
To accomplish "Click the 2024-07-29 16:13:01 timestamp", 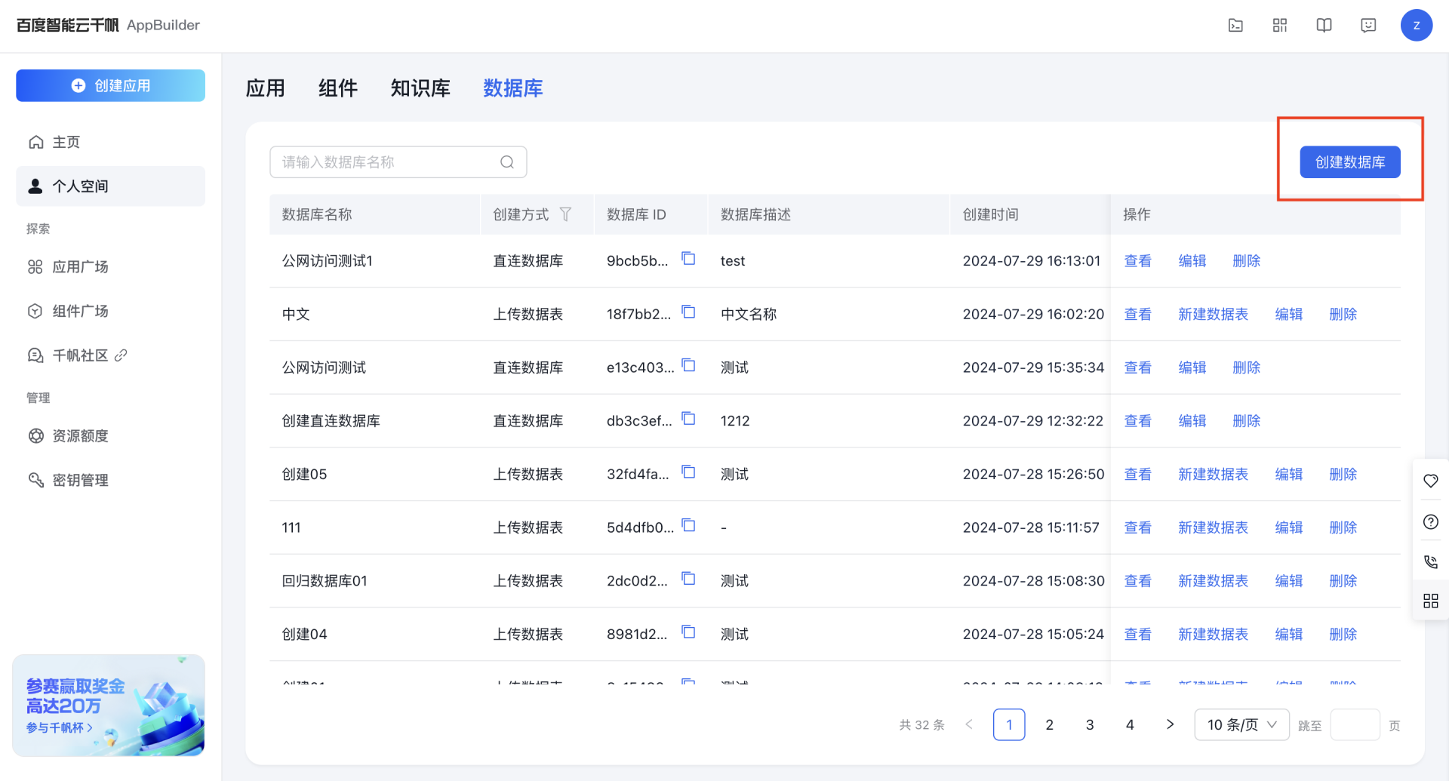I will pos(1031,261).
